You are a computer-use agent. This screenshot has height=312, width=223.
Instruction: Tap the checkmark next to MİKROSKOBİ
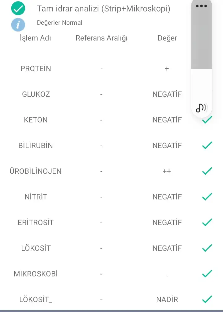pos(207,274)
